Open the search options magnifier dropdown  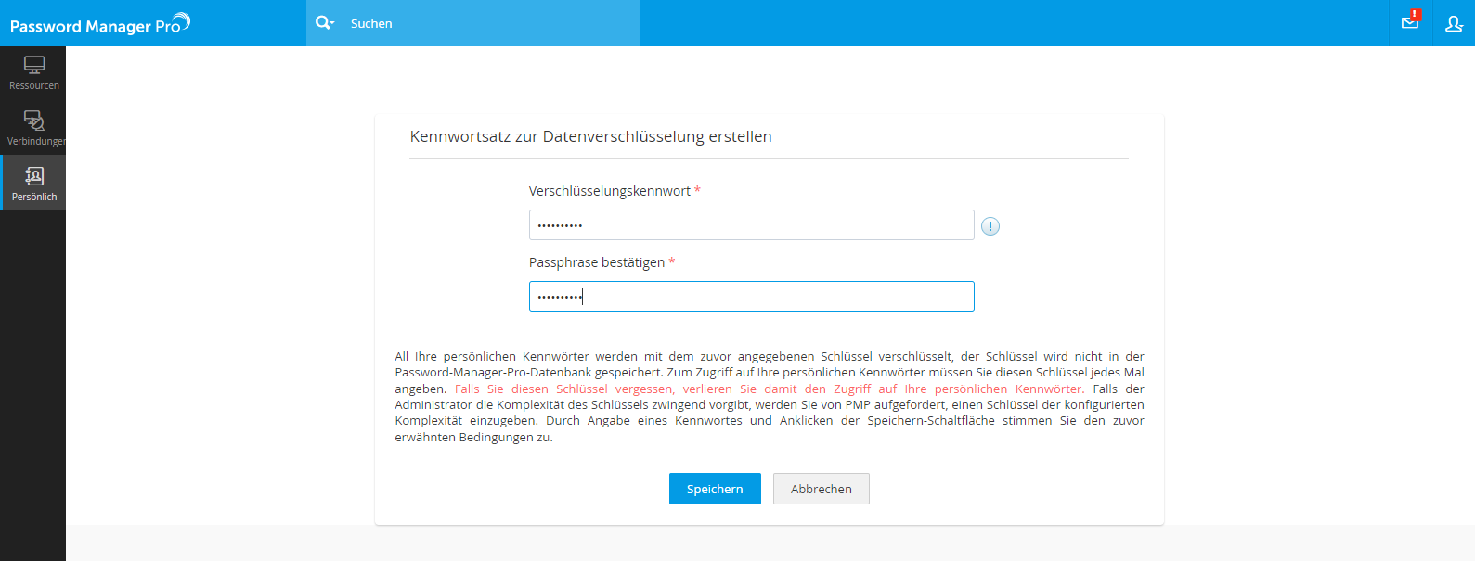324,23
